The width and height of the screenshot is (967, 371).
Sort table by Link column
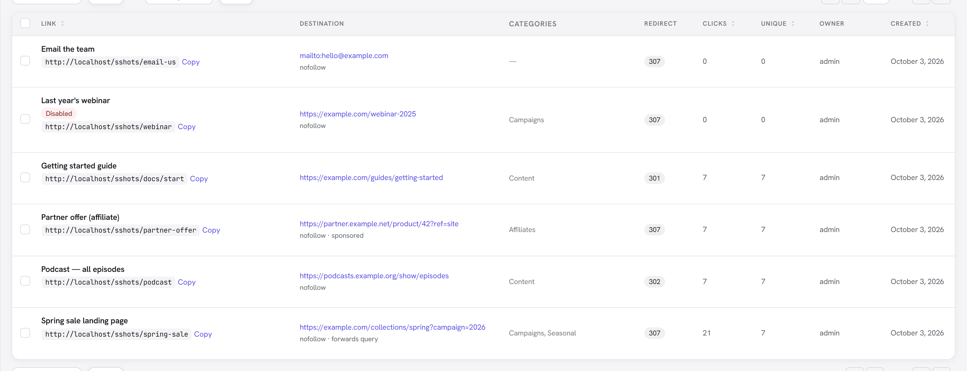tap(52, 24)
